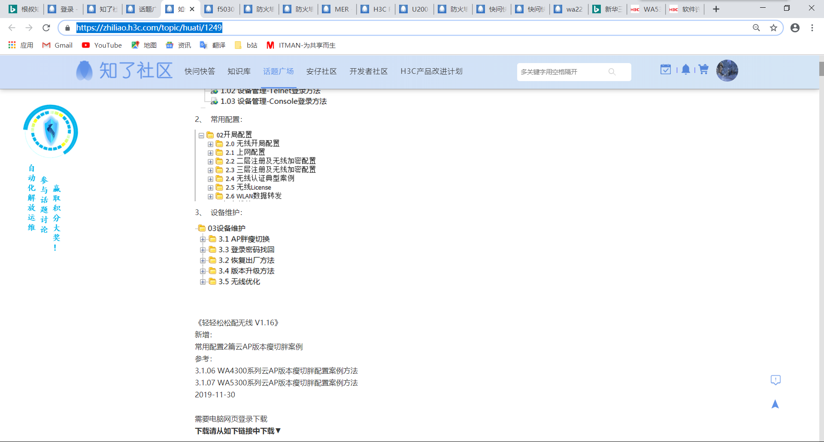This screenshot has height=442, width=824.
Task: Click the search magnifier in the site search box
Action: click(612, 72)
